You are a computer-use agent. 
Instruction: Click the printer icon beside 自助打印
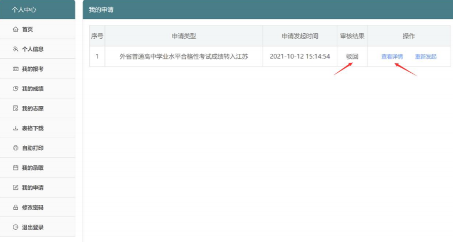pyautogui.click(x=16, y=148)
